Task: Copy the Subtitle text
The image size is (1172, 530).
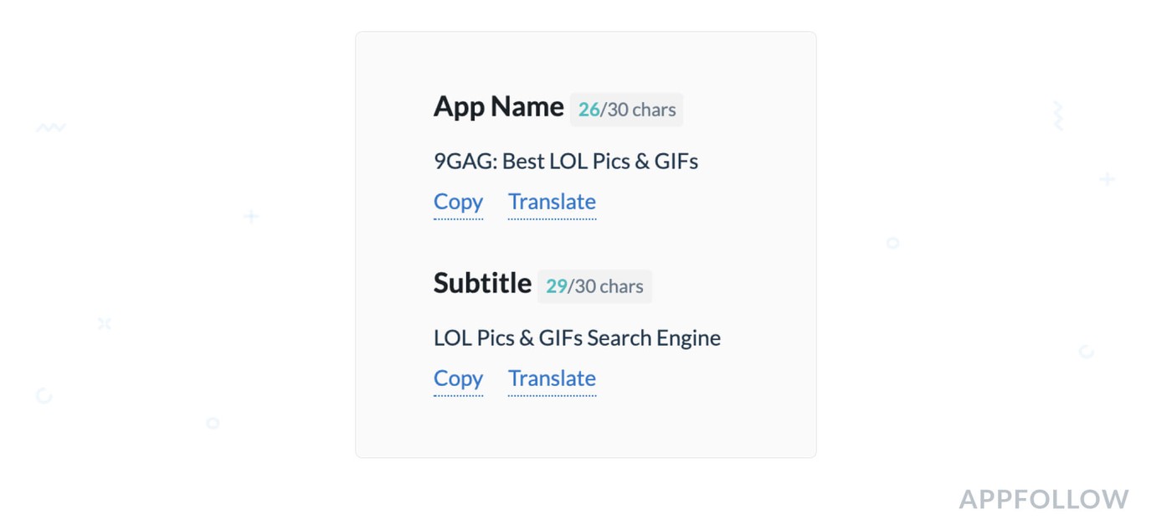Action: 458,378
